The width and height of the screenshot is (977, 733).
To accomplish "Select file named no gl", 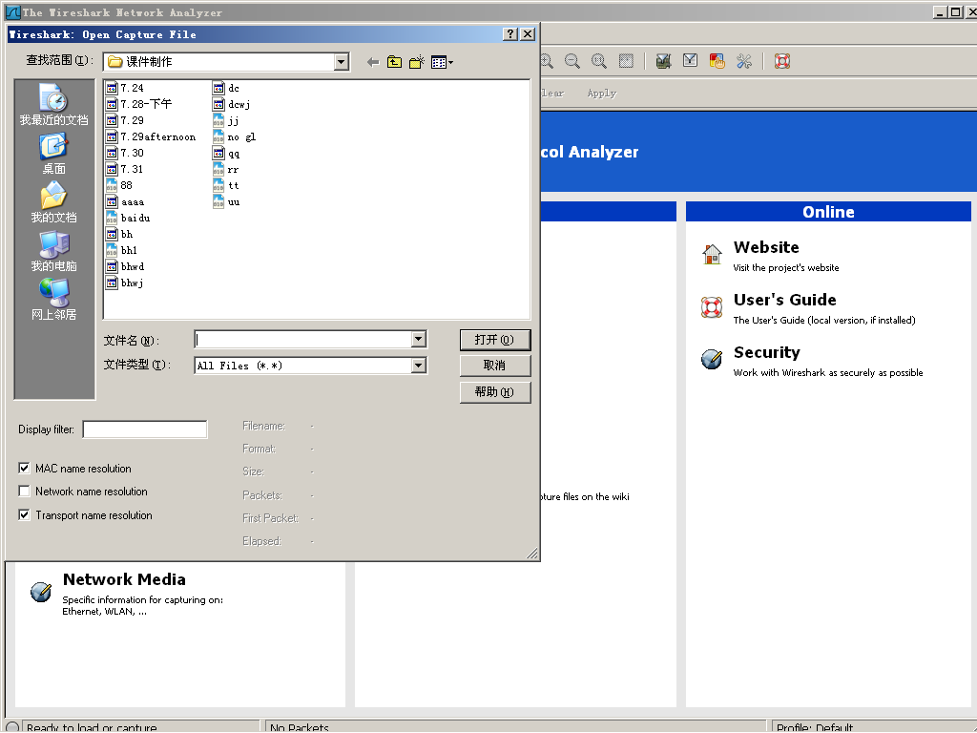I will pyautogui.click(x=235, y=136).
